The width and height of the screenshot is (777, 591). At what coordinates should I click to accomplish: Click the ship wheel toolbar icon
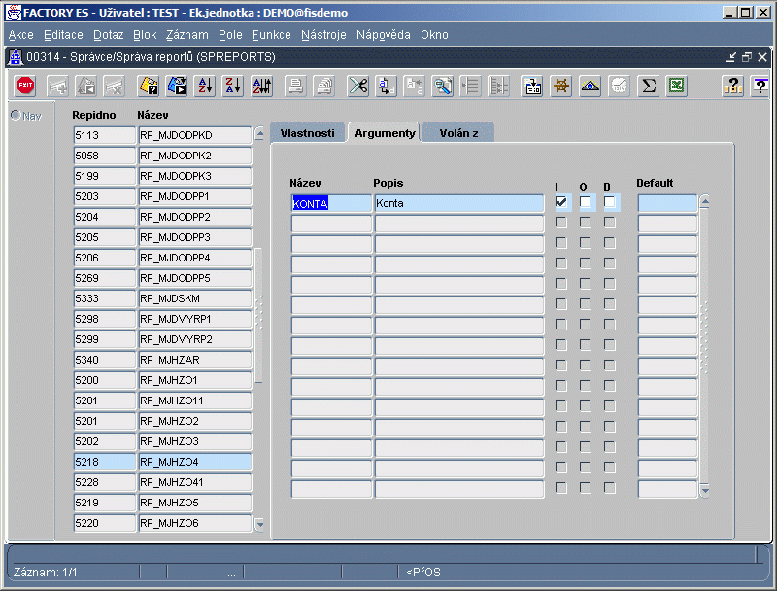(x=560, y=86)
